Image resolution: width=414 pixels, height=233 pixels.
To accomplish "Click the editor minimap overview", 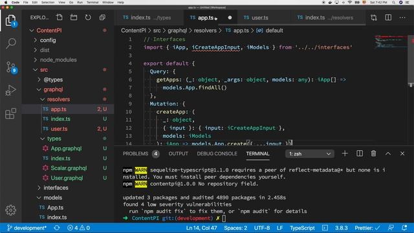I will click(x=391, y=42).
